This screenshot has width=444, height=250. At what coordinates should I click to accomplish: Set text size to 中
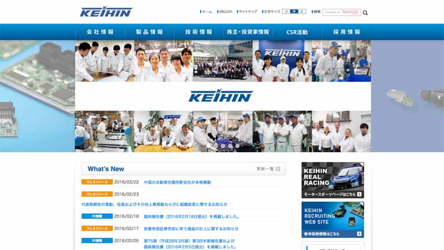[x=294, y=12]
